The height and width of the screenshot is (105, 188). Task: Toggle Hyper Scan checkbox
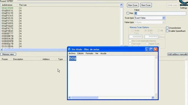[147, 44]
